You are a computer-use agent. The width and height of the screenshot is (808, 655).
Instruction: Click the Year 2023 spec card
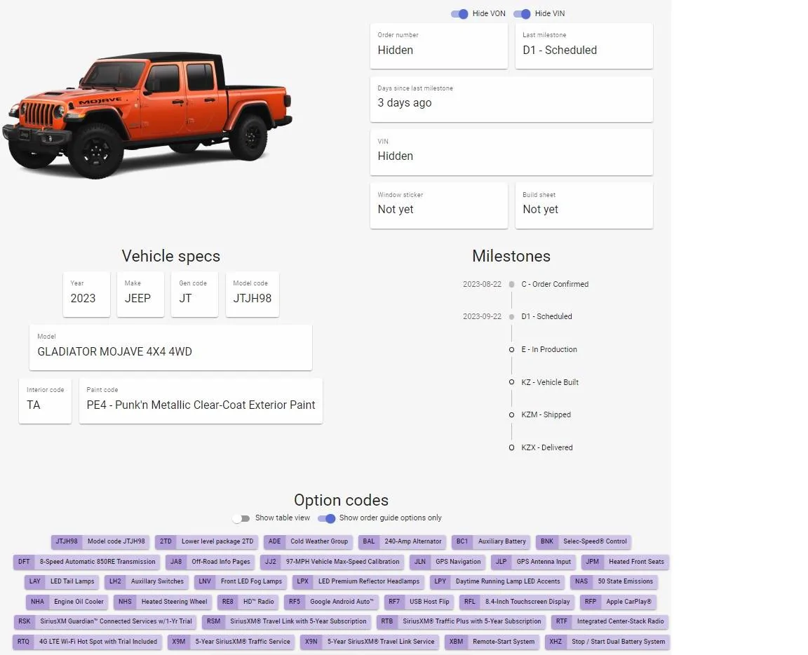click(x=86, y=295)
